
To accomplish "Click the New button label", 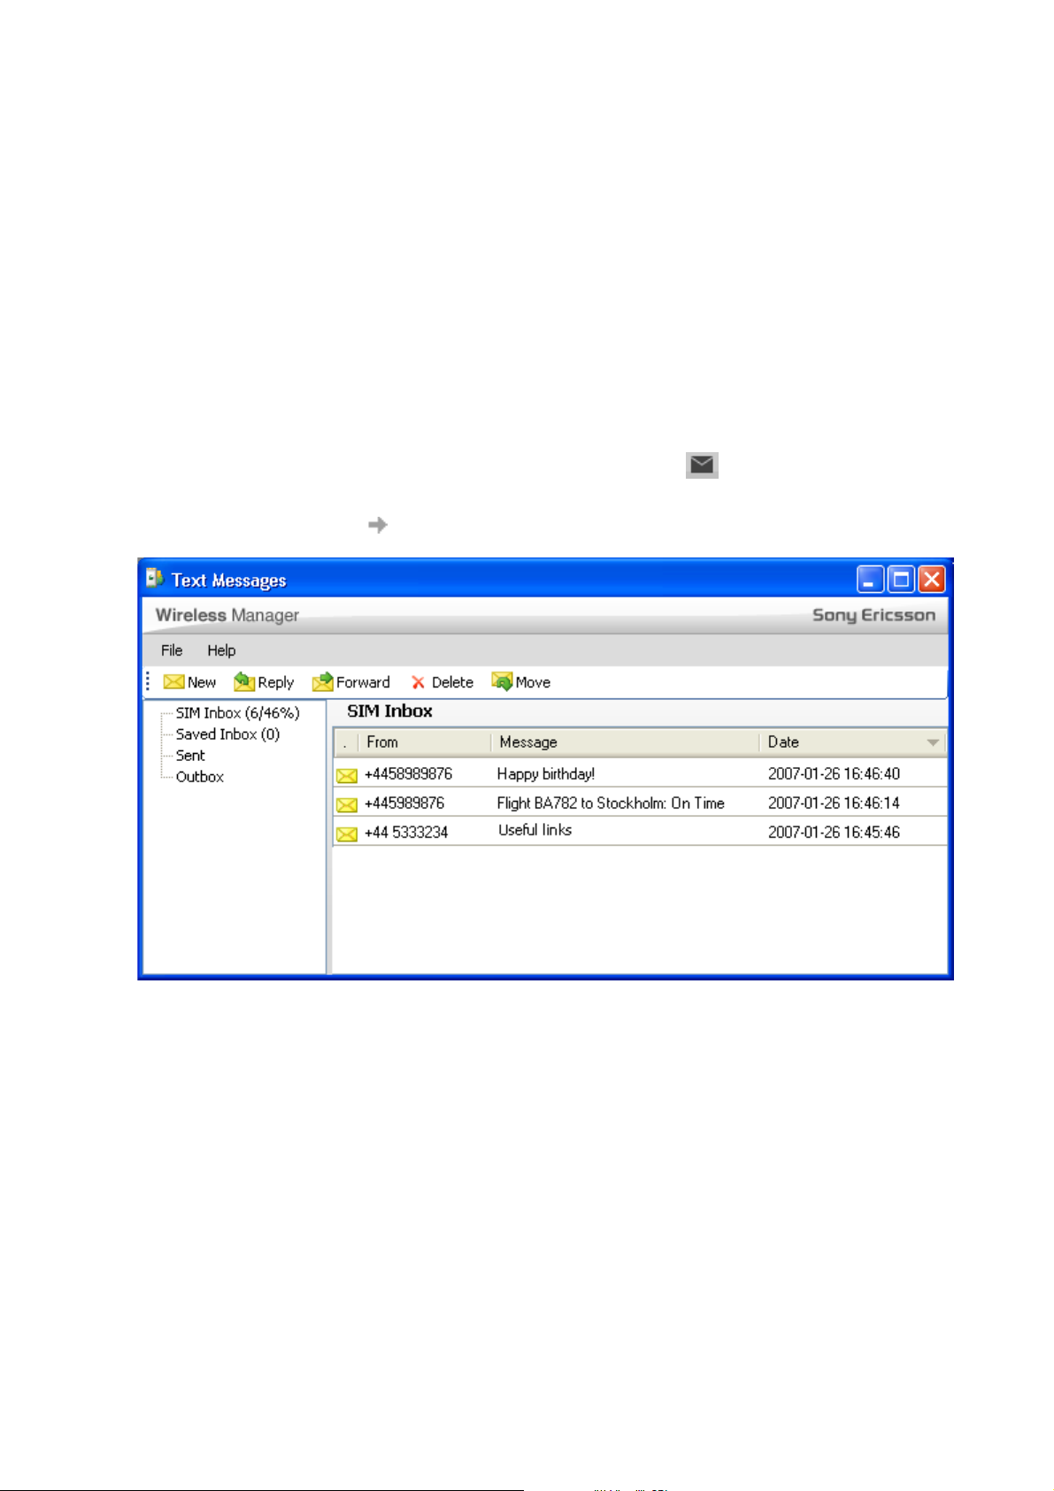I will (202, 682).
